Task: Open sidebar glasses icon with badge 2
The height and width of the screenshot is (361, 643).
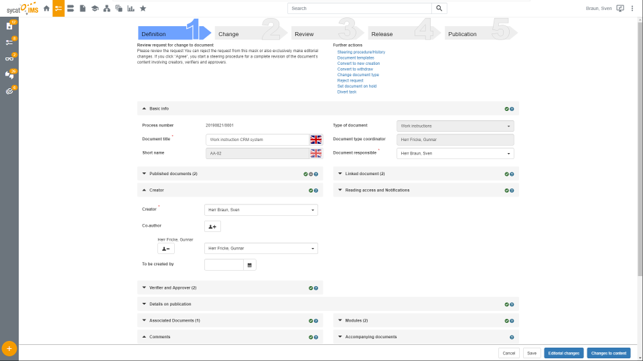Action: pyautogui.click(x=9, y=58)
